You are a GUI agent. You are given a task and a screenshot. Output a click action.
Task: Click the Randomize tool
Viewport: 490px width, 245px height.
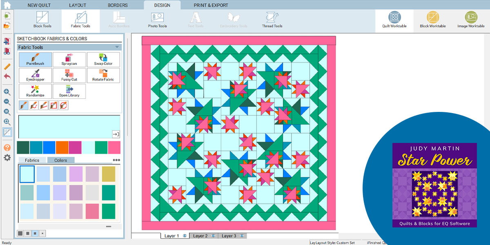[35, 91]
